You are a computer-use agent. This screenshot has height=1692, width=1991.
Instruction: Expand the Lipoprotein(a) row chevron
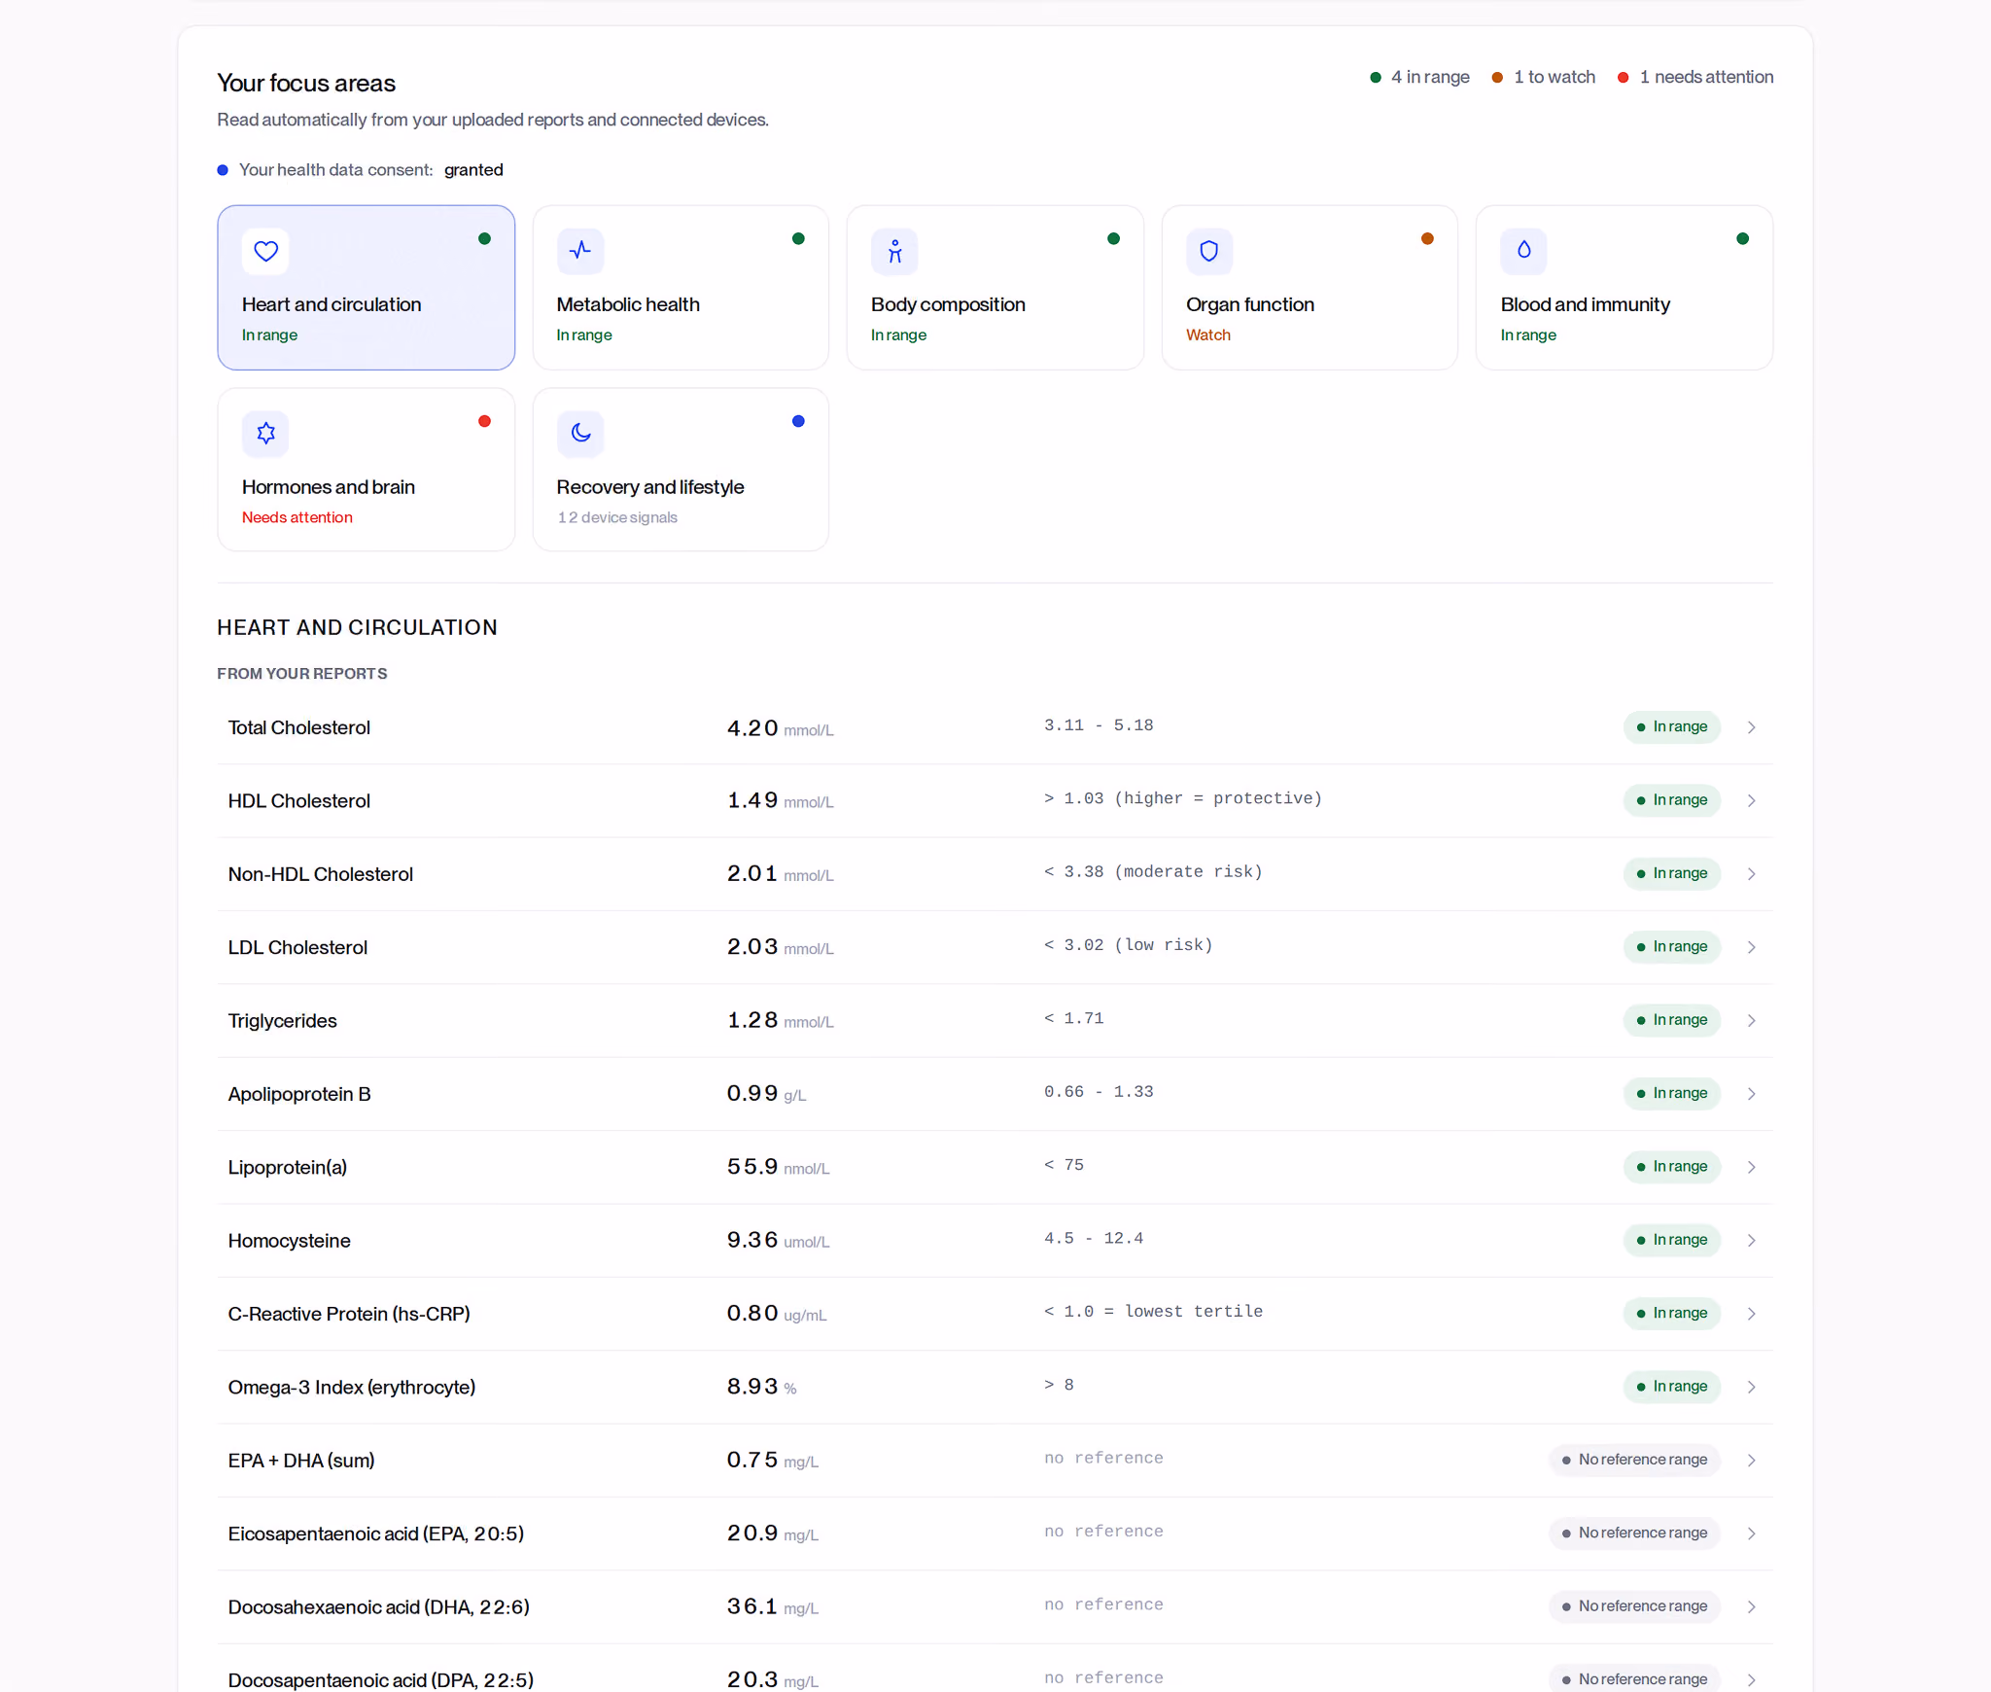tap(1751, 1167)
